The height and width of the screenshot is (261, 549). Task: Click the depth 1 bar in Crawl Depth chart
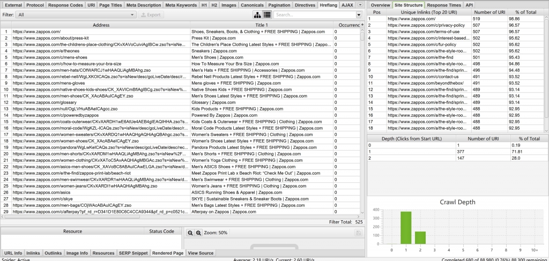(x=406, y=228)
